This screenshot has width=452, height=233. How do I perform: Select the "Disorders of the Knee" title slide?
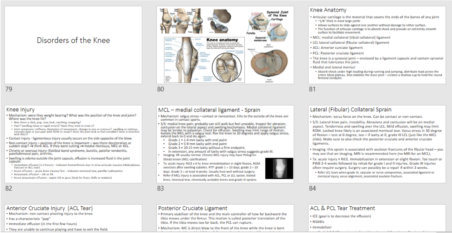pos(73,45)
